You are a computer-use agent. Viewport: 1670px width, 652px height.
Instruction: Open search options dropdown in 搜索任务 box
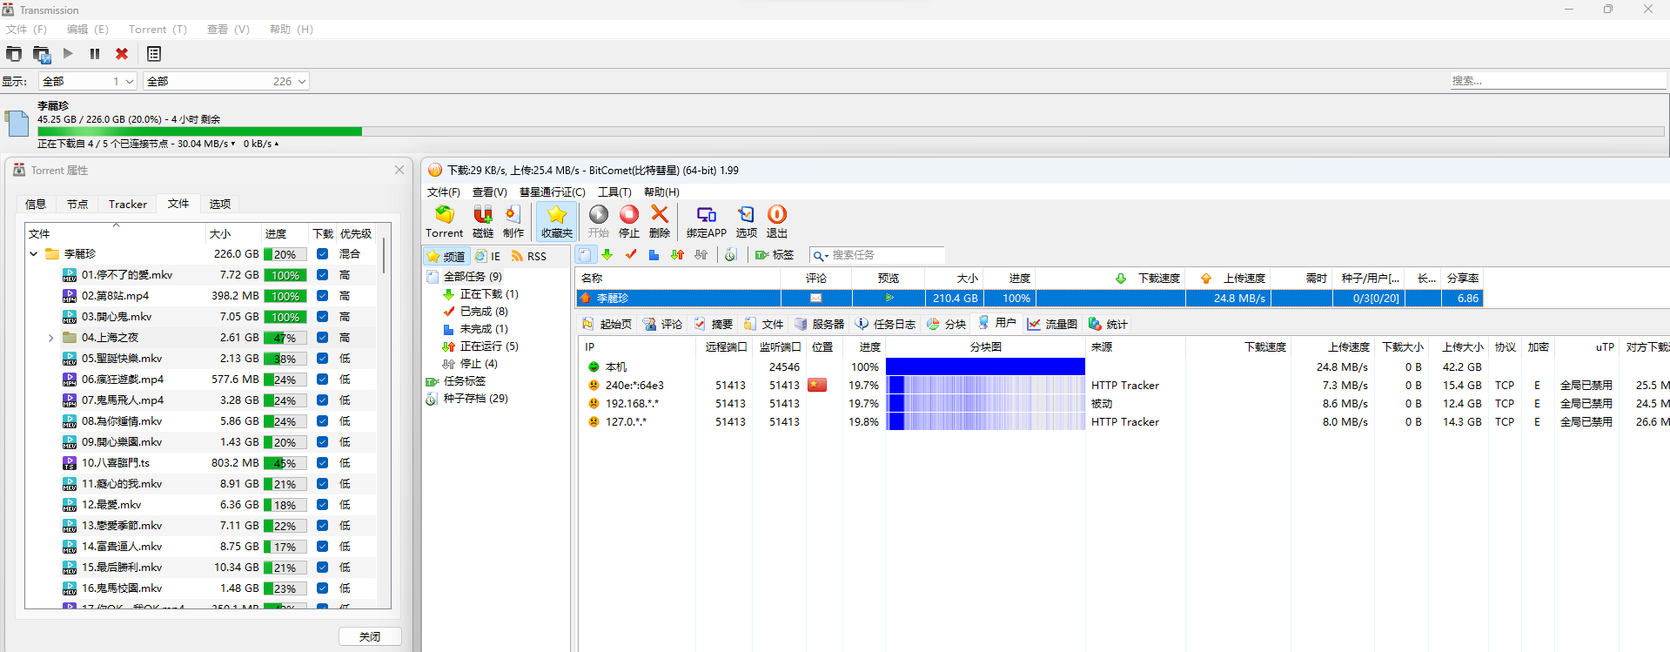click(x=819, y=255)
